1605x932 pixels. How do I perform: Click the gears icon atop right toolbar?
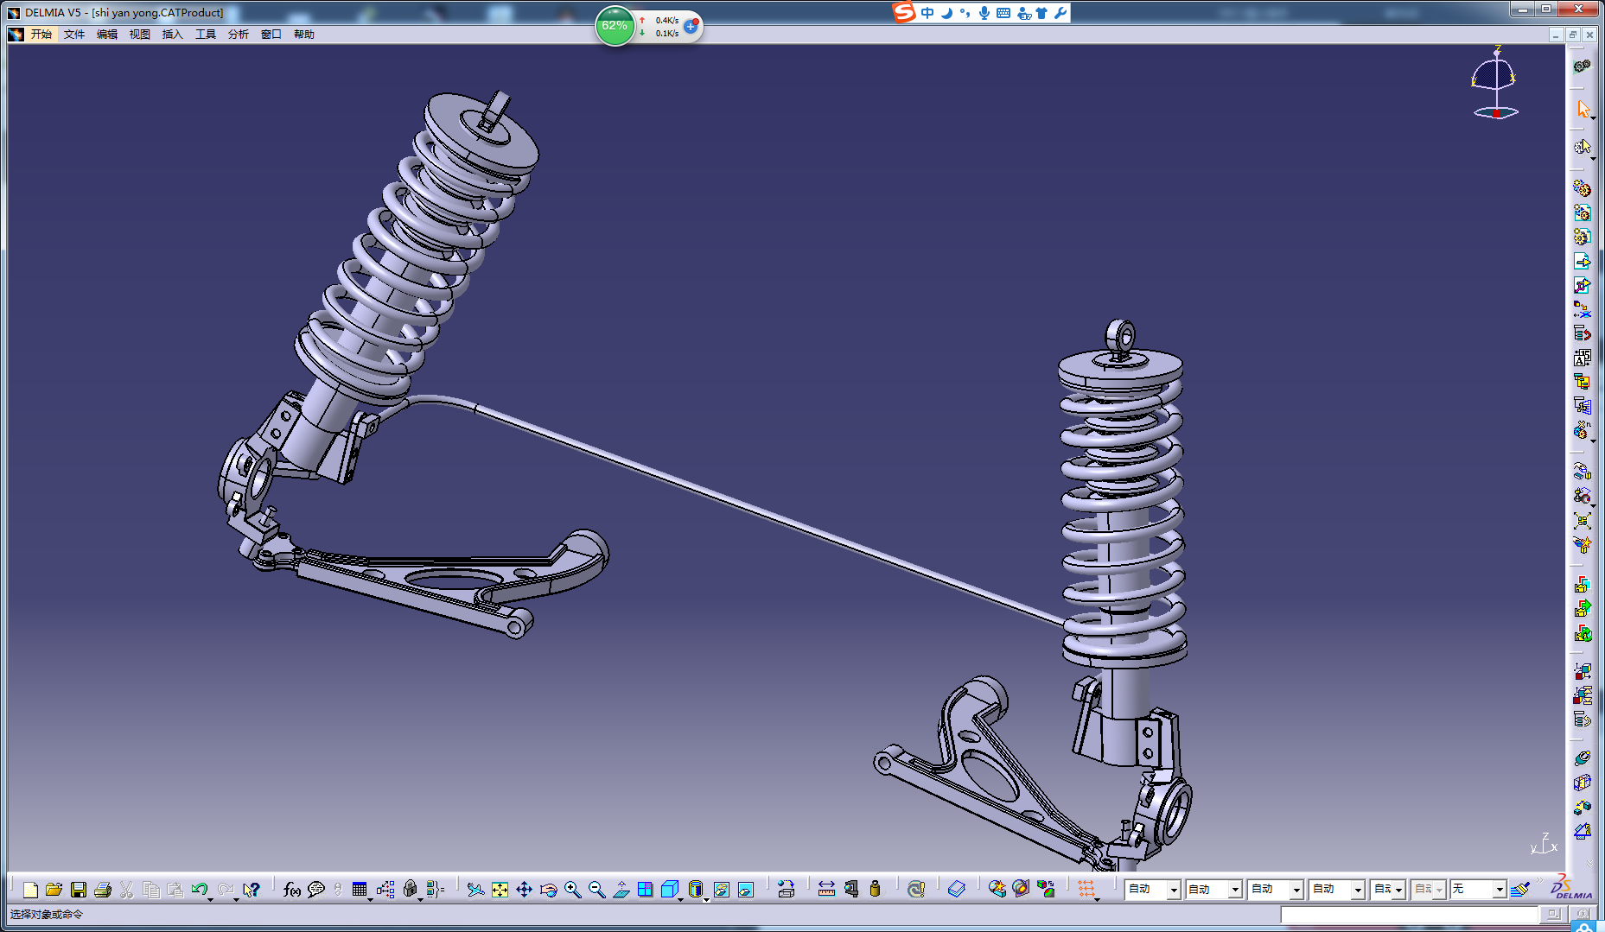point(1583,66)
